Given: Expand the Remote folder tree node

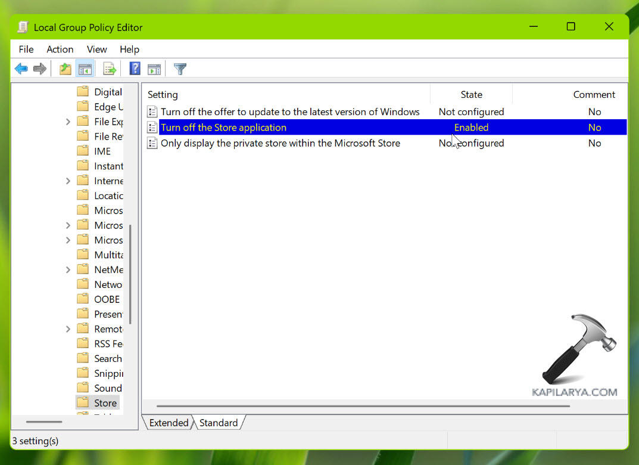Looking at the screenshot, I should [68, 329].
